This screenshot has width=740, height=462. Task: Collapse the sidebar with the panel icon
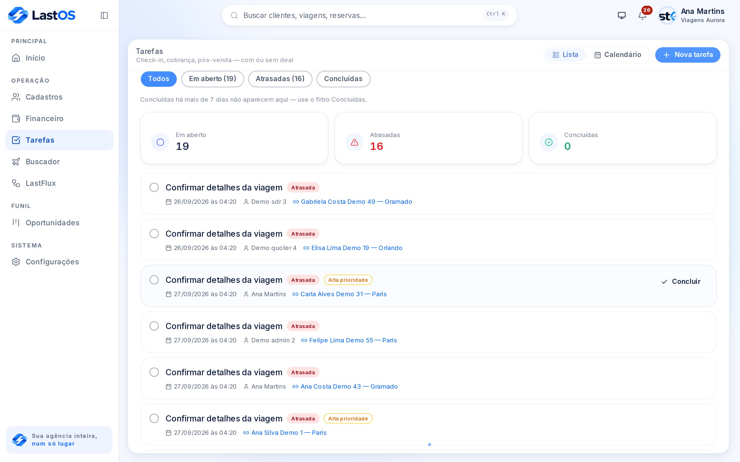pyautogui.click(x=104, y=15)
